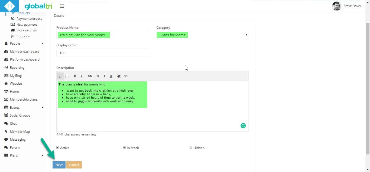370x172 pixels.
Task: Click the Next button
Action: (59, 165)
